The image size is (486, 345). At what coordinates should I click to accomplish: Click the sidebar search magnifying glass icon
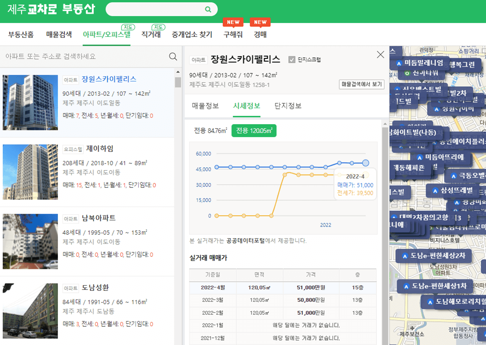click(x=172, y=56)
